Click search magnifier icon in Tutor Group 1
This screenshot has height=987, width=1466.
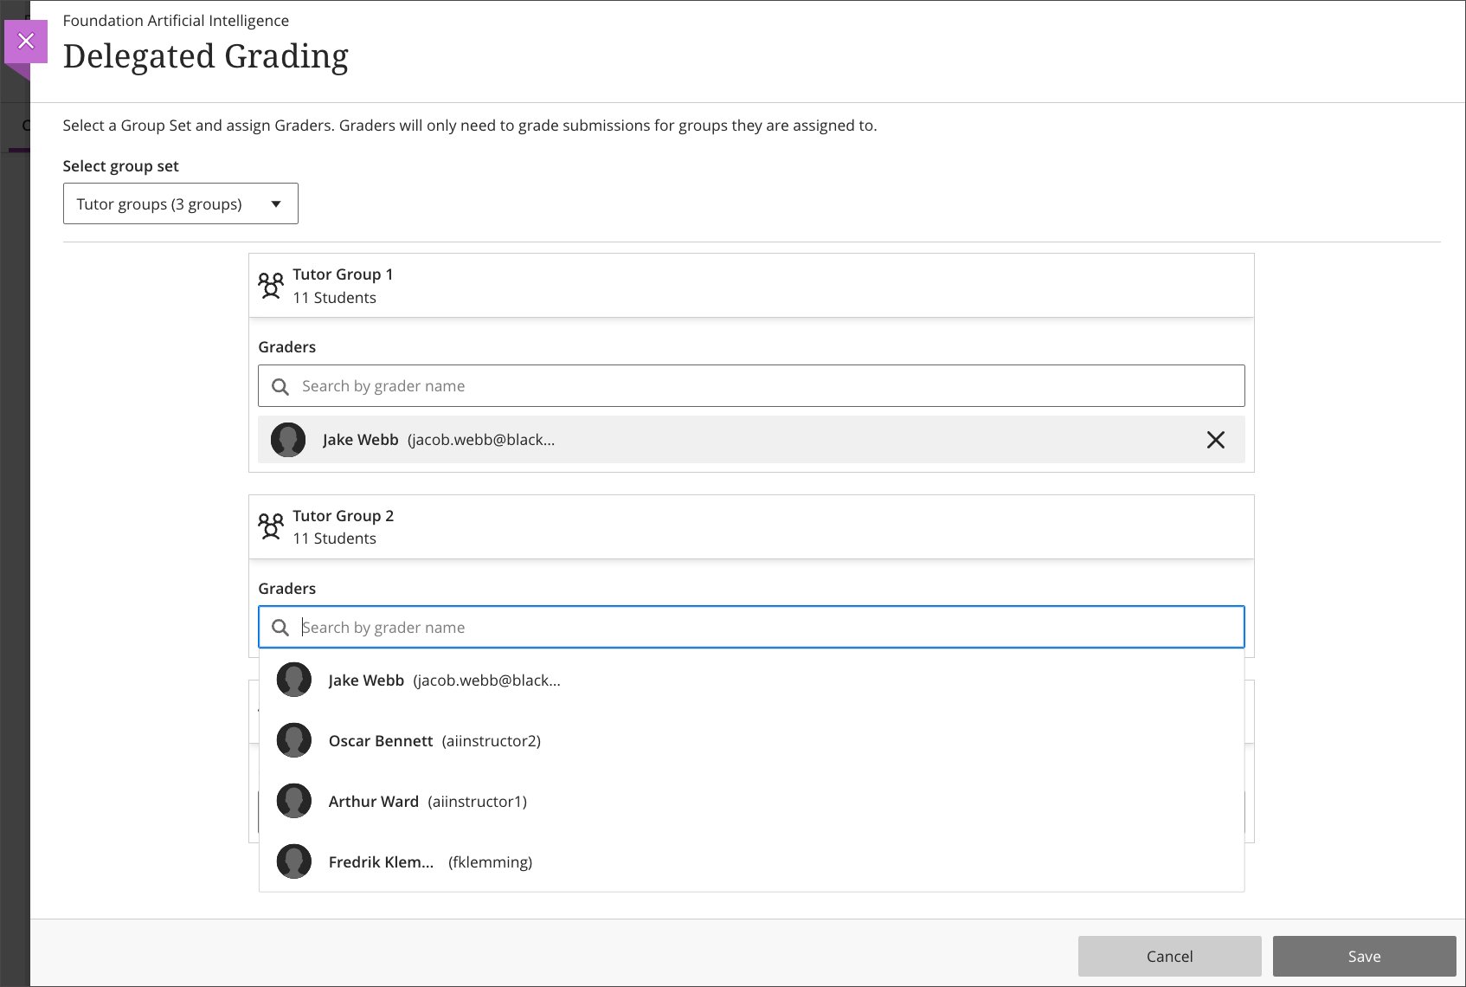pyautogui.click(x=280, y=386)
